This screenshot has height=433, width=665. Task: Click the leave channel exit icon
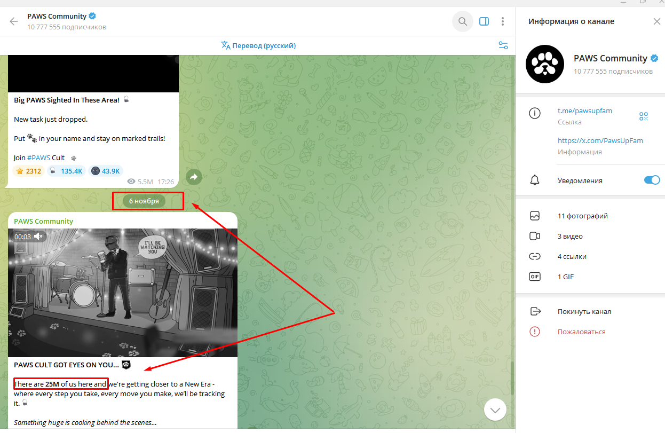(534, 311)
